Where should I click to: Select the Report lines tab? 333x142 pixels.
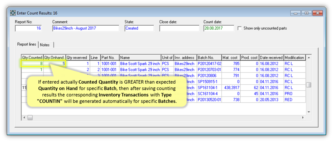[27, 45]
